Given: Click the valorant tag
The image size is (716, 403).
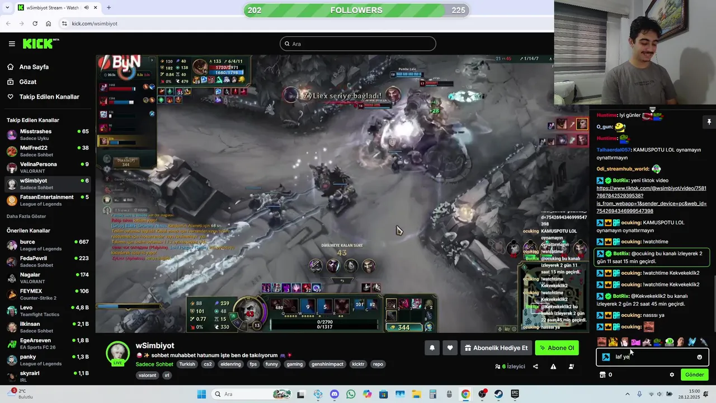Looking at the screenshot, I should pos(147,375).
